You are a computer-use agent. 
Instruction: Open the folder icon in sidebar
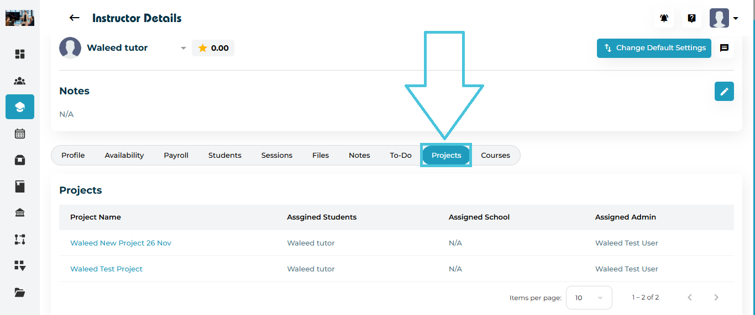pyautogui.click(x=20, y=292)
